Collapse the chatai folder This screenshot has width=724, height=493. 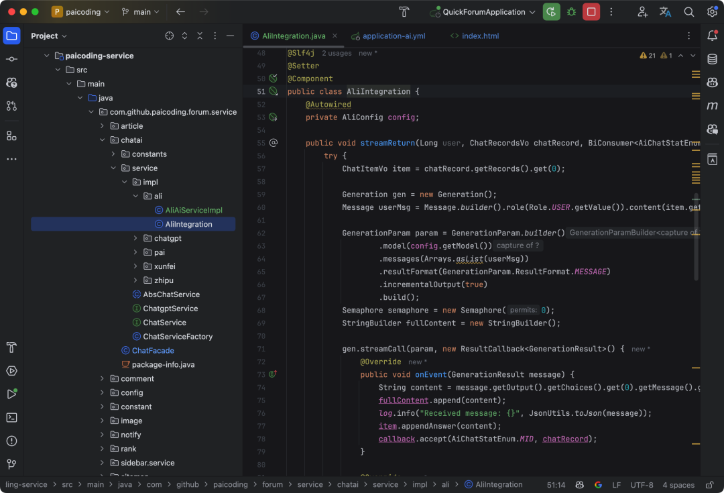point(103,140)
